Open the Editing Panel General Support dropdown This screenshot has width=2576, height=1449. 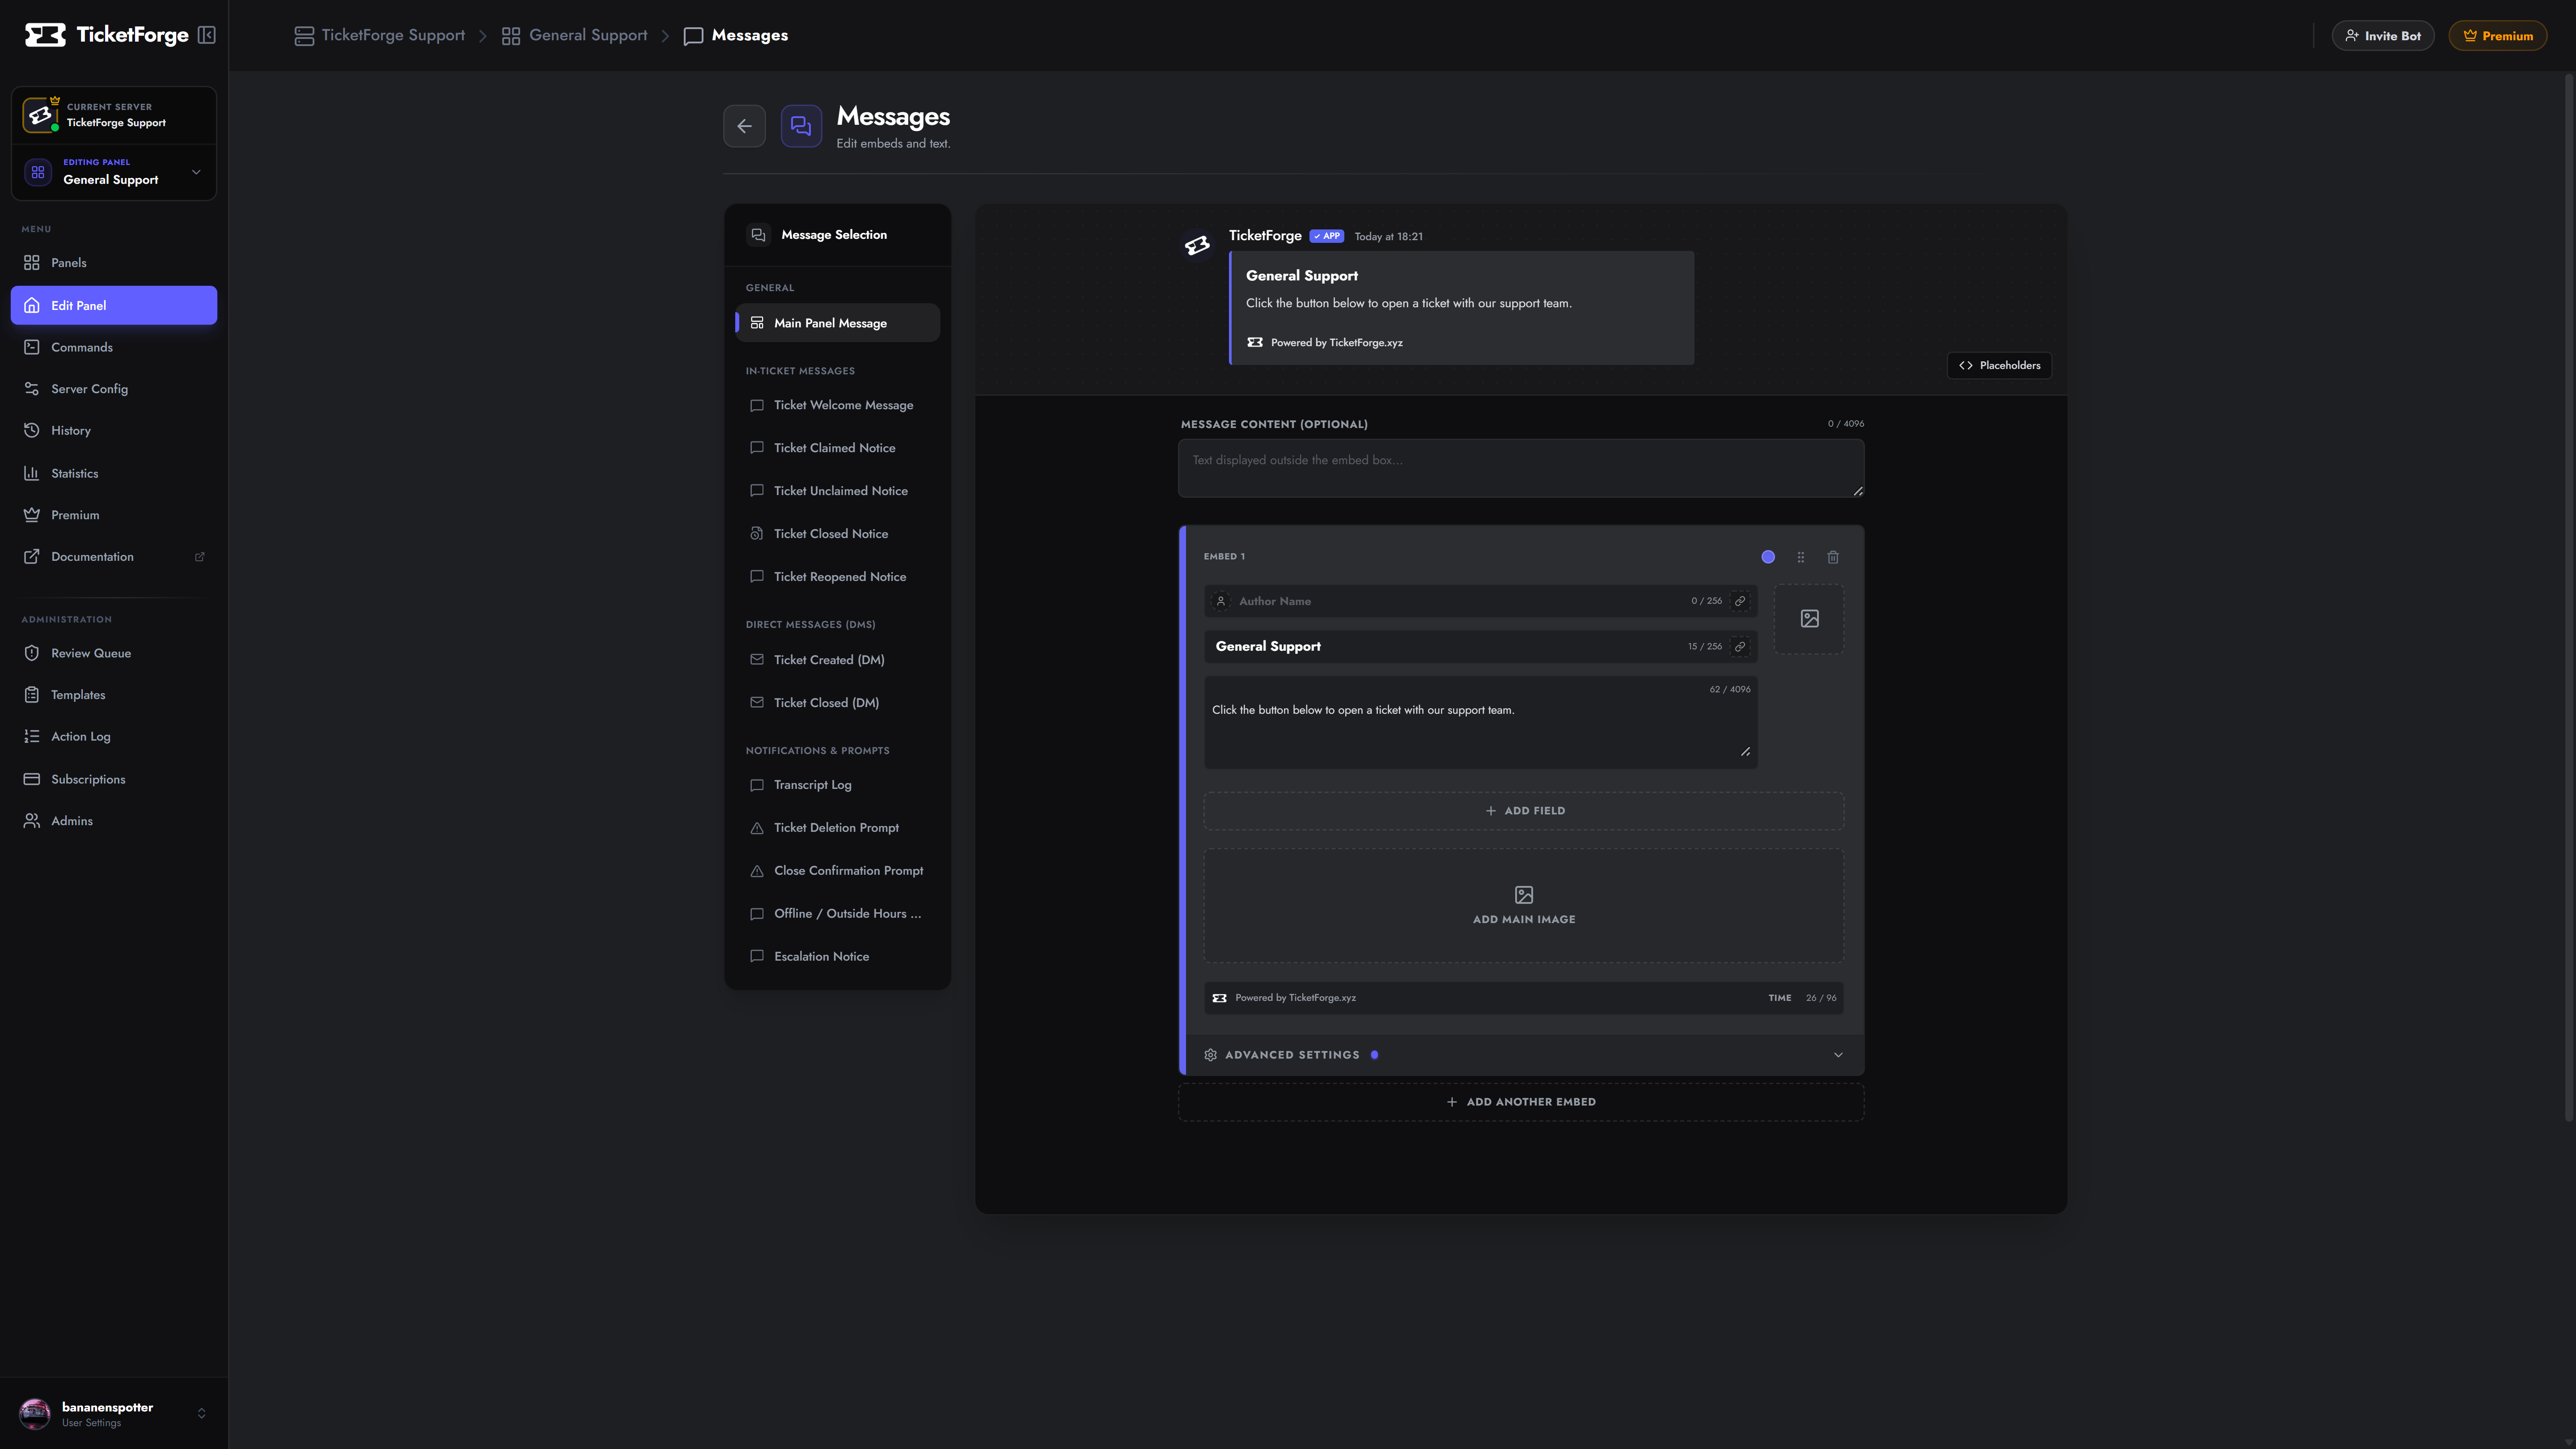coord(114,172)
